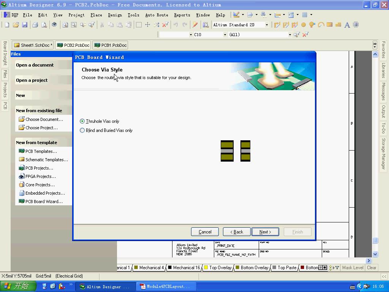Open the Projects side panel tab
This screenshot has height=292, width=389.
coord(5,90)
